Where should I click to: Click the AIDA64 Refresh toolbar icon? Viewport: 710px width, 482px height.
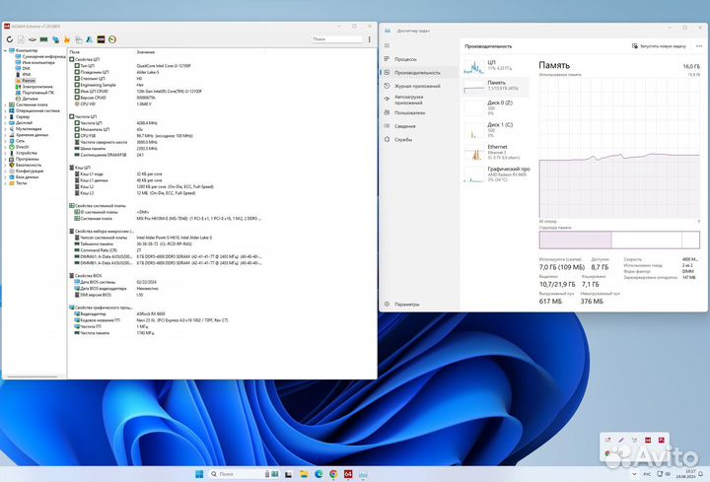point(10,39)
